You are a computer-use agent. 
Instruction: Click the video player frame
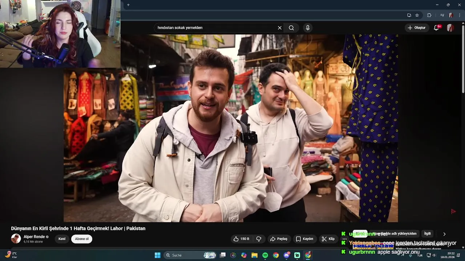click(231, 128)
